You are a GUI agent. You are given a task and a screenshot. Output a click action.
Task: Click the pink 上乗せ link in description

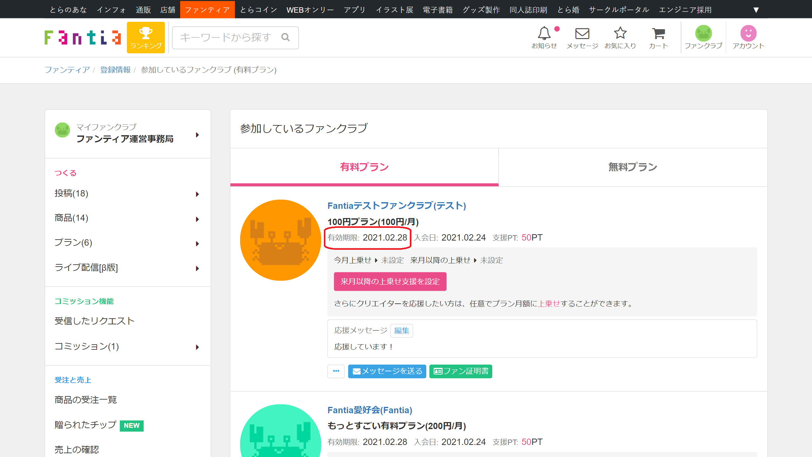click(x=549, y=304)
